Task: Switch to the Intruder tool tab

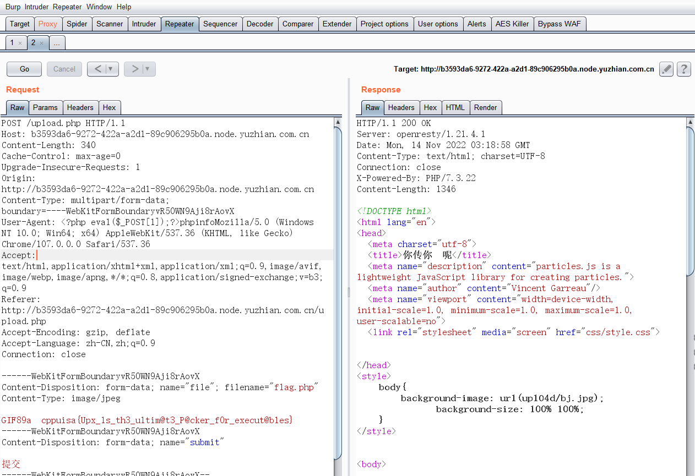Action: coord(144,24)
